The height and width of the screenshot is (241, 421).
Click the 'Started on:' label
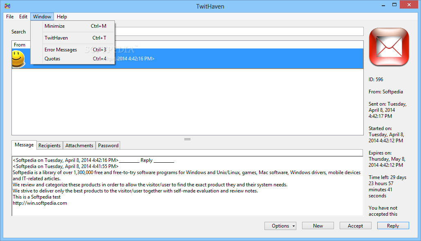click(x=380, y=128)
